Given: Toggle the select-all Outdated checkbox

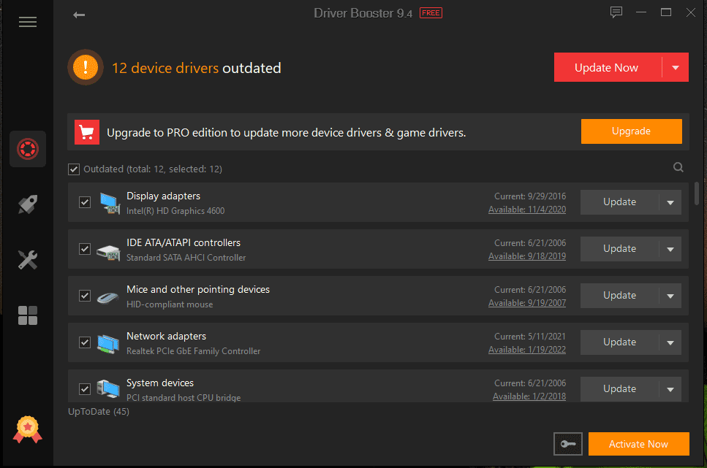Looking at the screenshot, I should [x=74, y=169].
